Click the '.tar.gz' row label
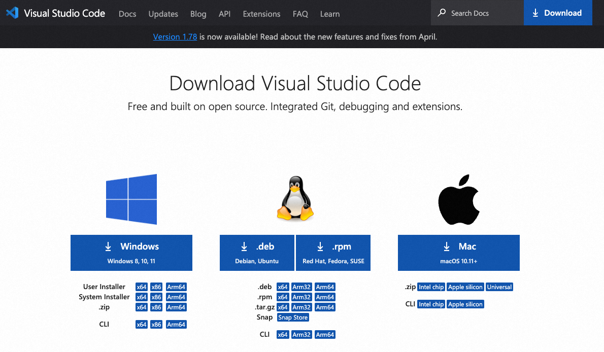 click(264, 307)
